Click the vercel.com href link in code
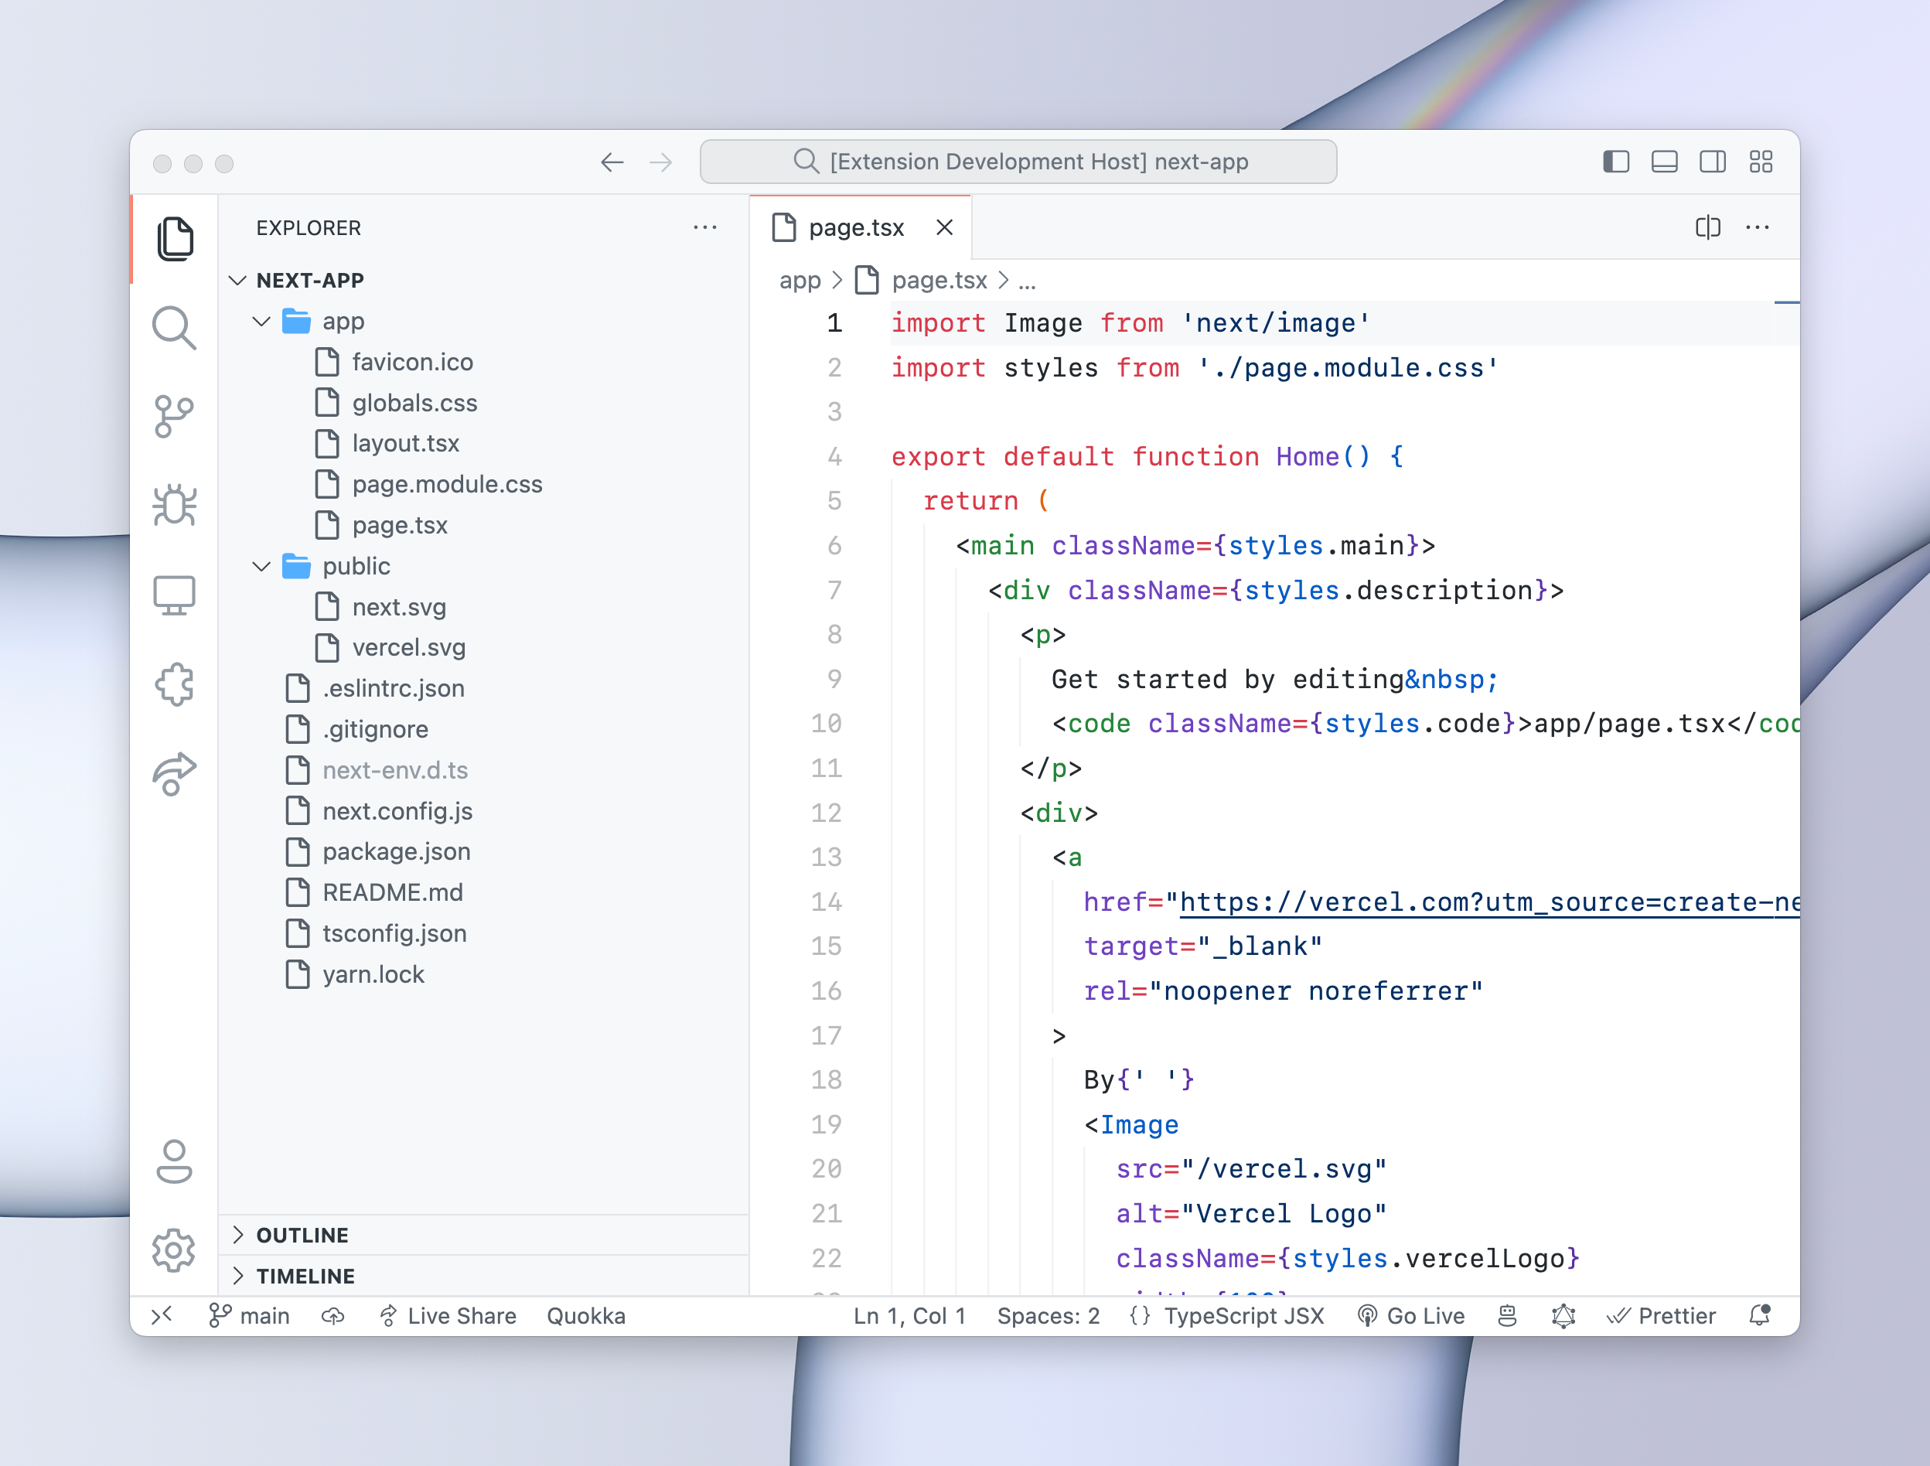Image resolution: width=1930 pixels, height=1466 pixels. [x=1483, y=902]
